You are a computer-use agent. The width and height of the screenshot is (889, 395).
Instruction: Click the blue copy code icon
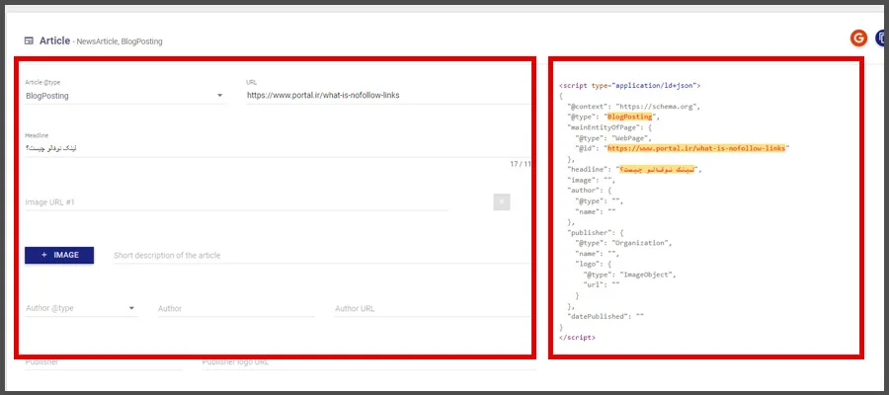[x=882, y=39]
